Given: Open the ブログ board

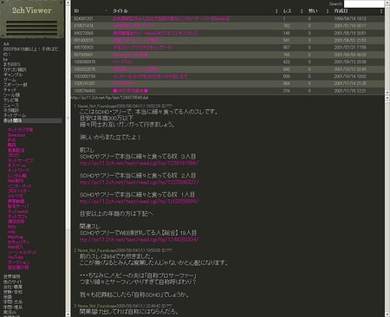Looking at the screenshot, I should (x=13, y=155).
